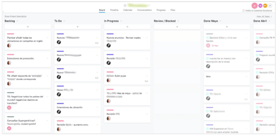Expand To Do column options chevron
This screenshot has height=136, width=278.
pos(64,21)
